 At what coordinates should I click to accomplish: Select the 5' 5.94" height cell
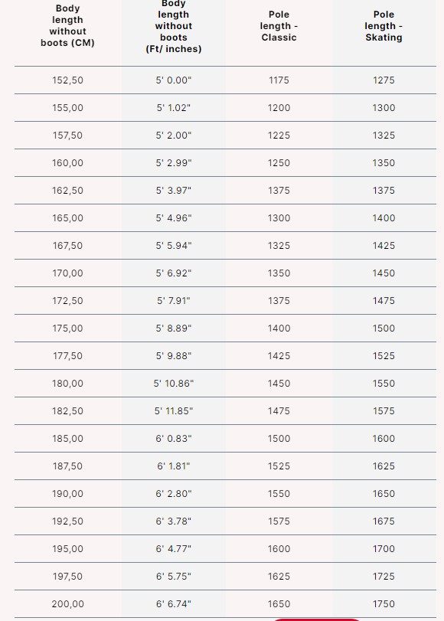pyautogui.click(x=174, y=246)
